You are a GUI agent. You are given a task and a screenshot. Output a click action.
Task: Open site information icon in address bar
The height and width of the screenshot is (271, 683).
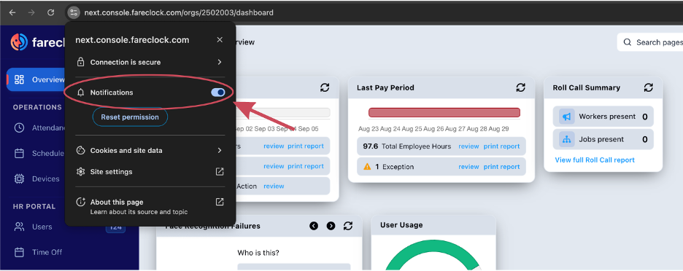pyautogui.click(x=74, y=12)
